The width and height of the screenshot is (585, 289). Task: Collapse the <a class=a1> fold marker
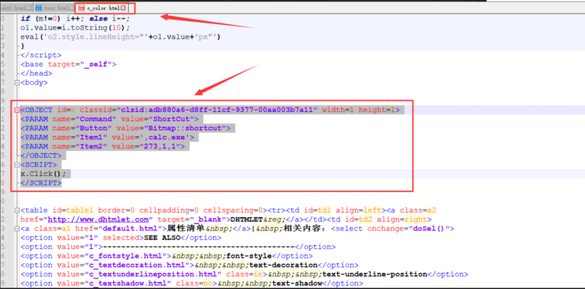coord(16,228)
